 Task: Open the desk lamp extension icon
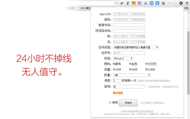128,3
